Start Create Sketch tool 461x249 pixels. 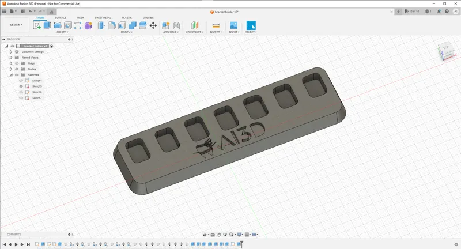click(x=37, y=25)
